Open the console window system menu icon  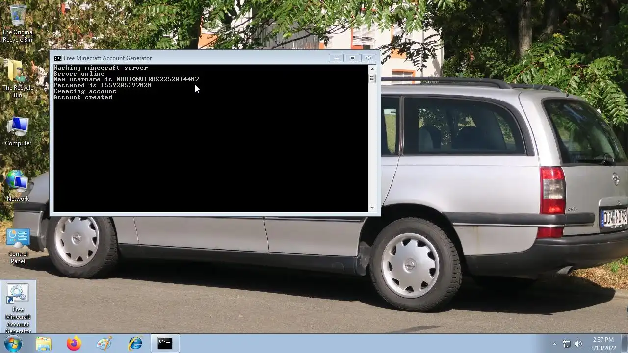click(x=58, y=58)
